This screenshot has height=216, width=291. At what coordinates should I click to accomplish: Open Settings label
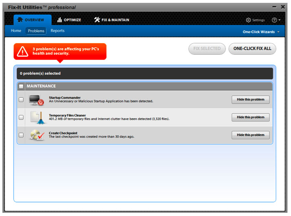[258, 20]
